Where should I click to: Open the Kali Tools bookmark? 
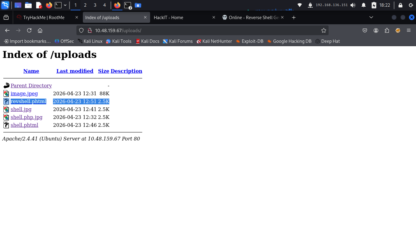[118, 41]
